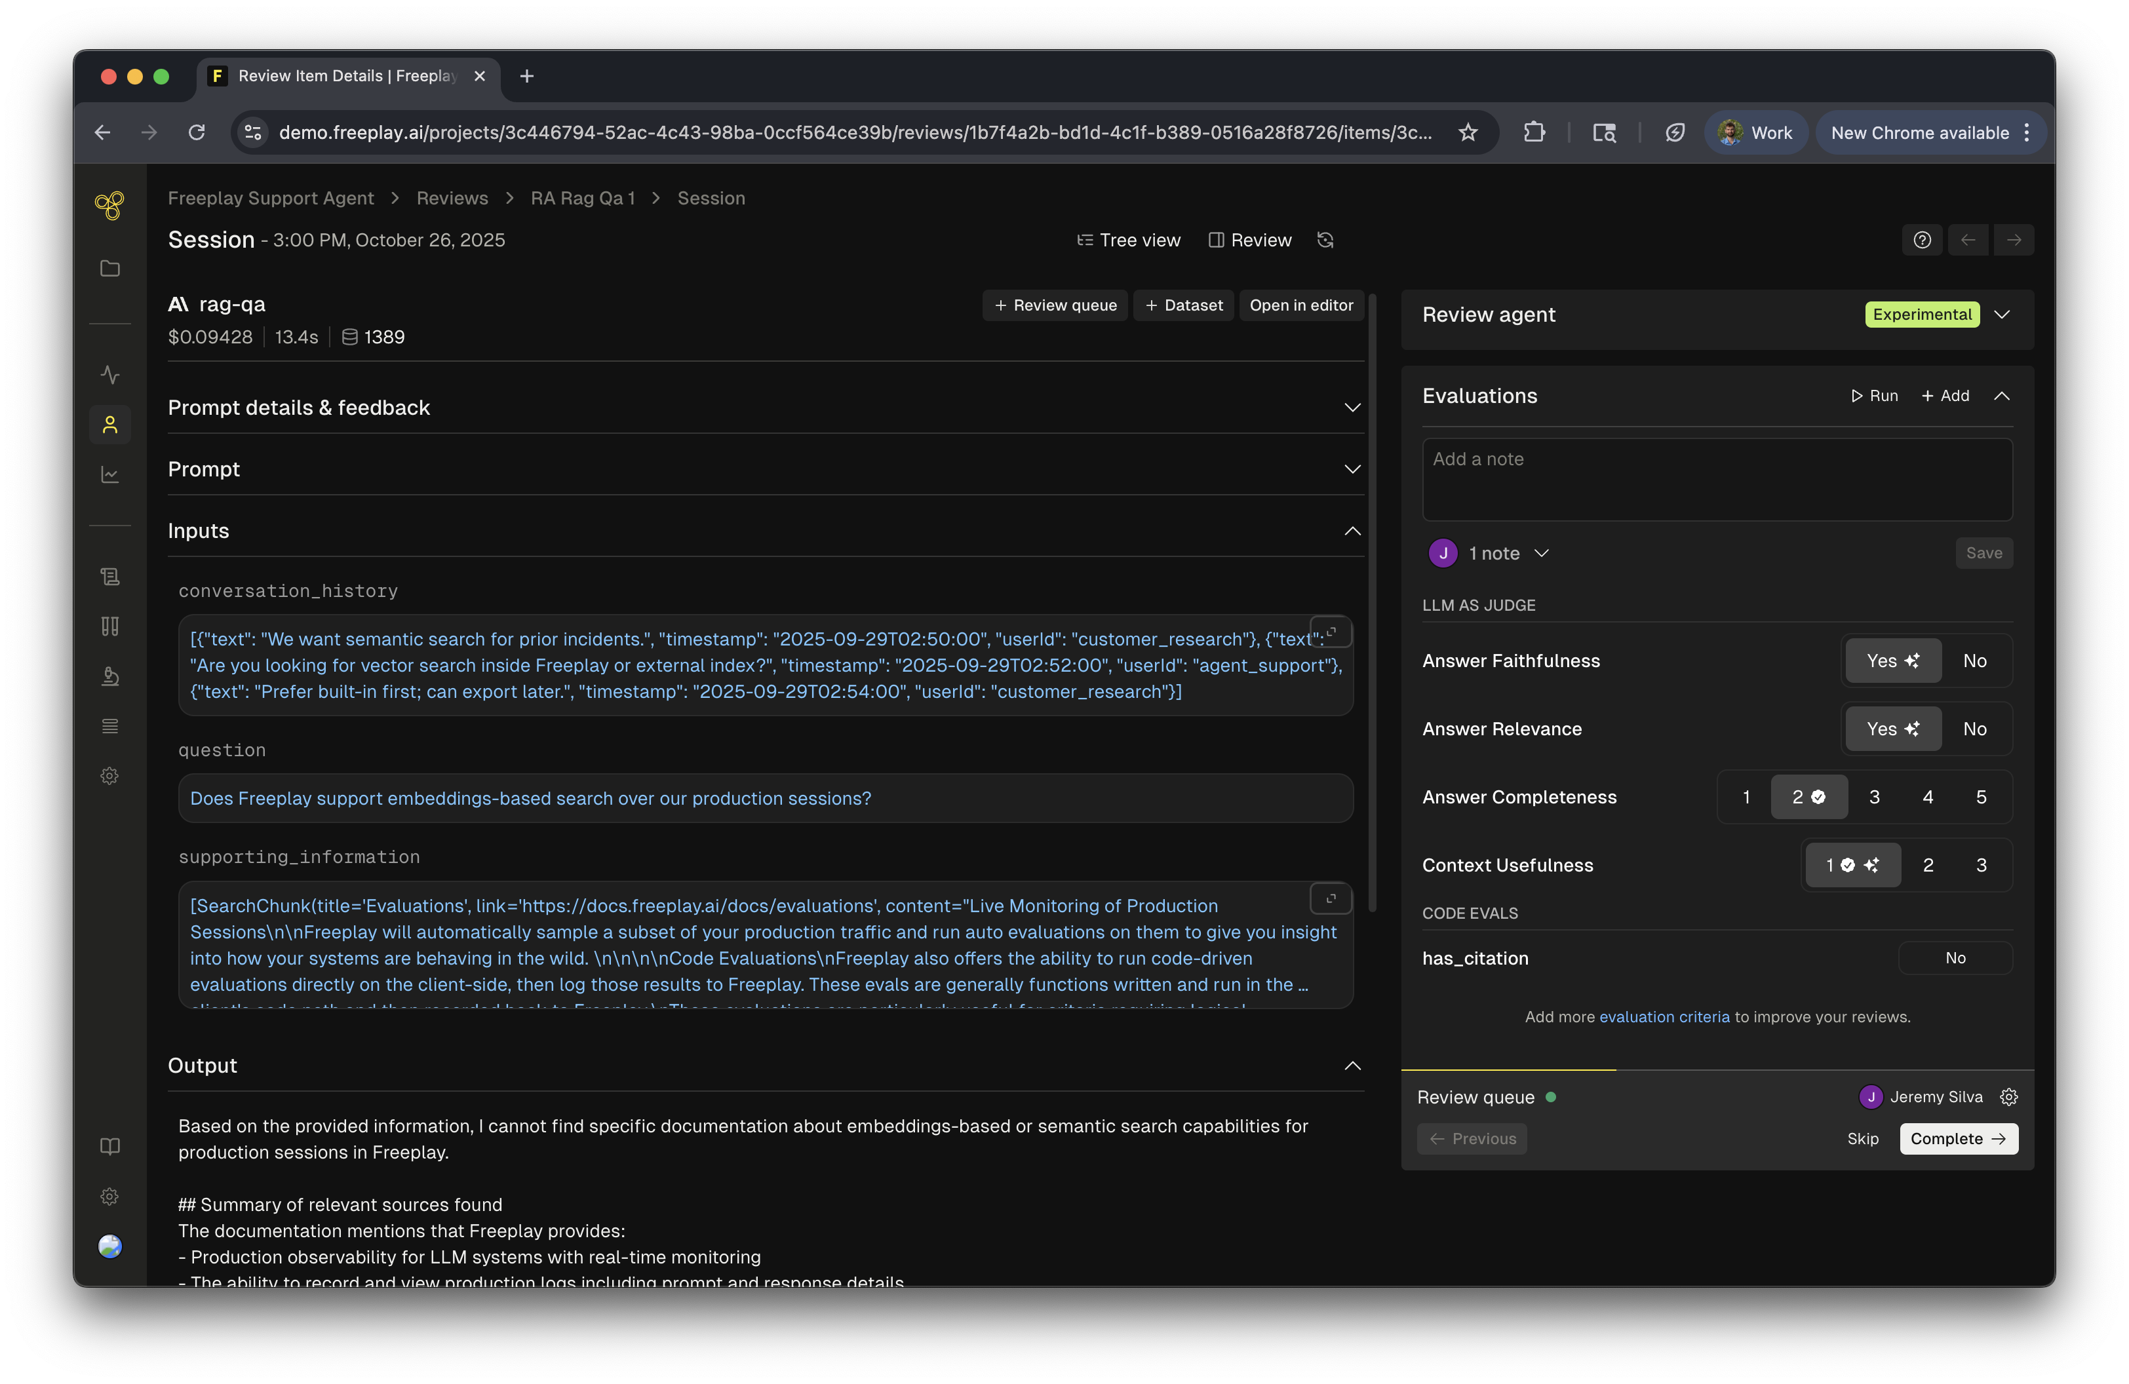Click the refresh icon beside Review
Image resolution: width=2129 pixels, height=1384 pixels.
pos(1325,240)
